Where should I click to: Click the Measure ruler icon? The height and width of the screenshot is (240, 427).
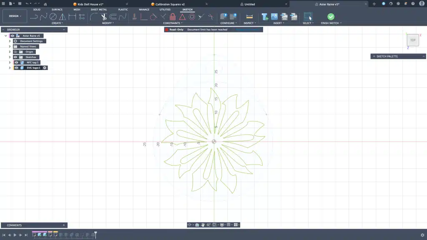point(249,17)
